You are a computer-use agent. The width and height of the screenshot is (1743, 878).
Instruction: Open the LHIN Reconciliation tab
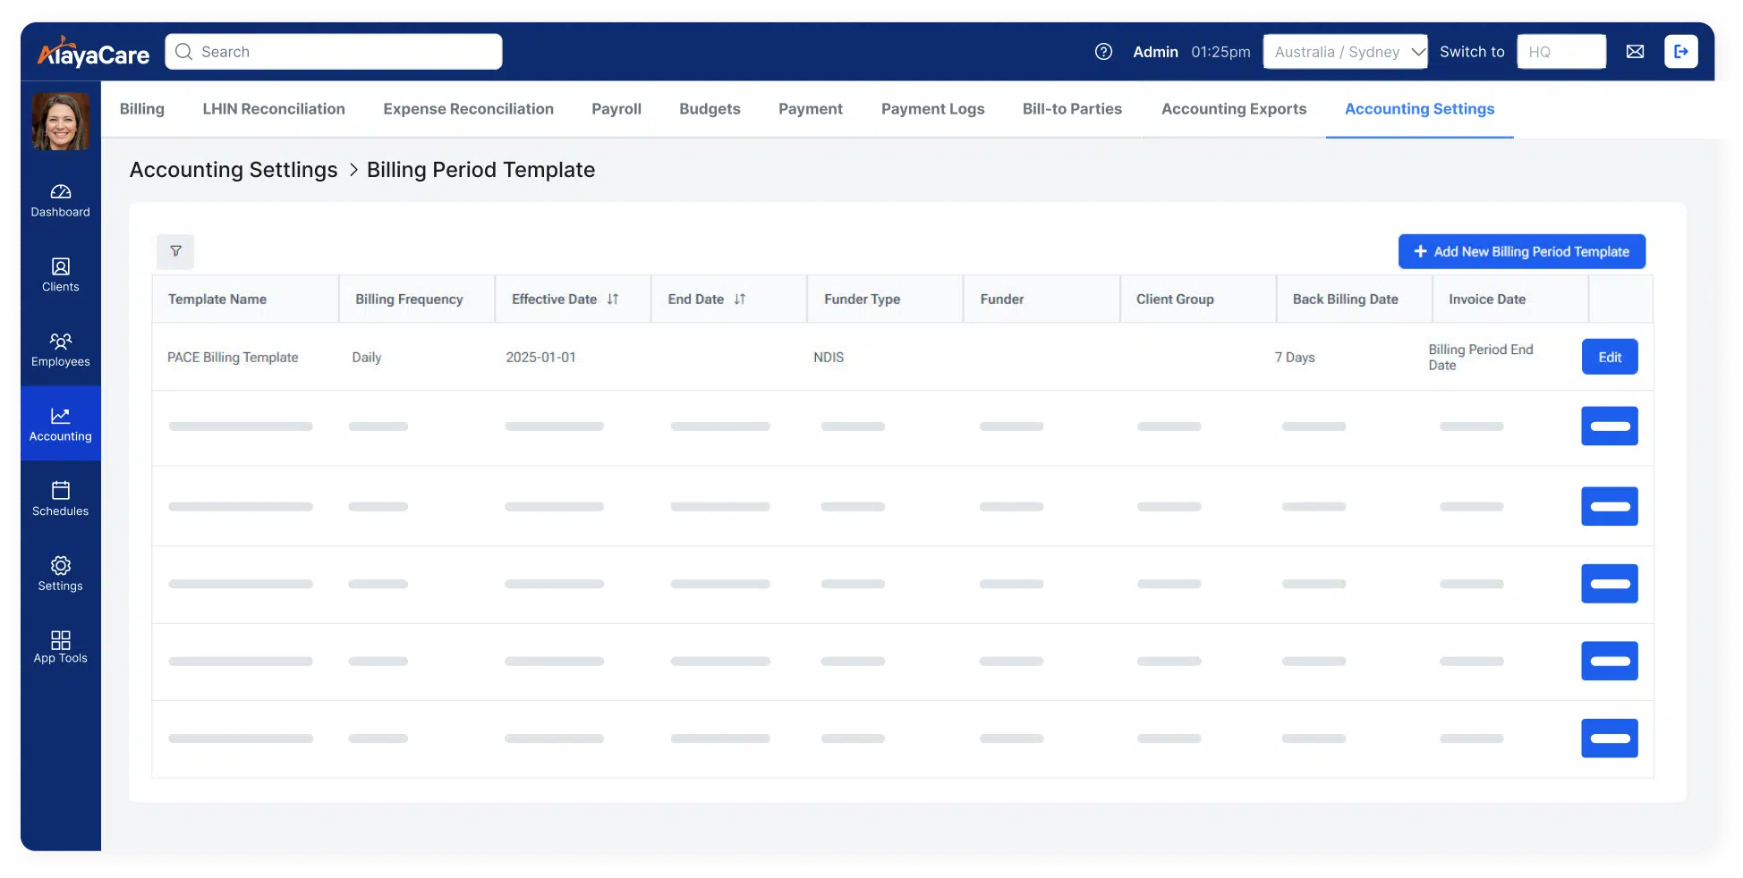(274, 109)
